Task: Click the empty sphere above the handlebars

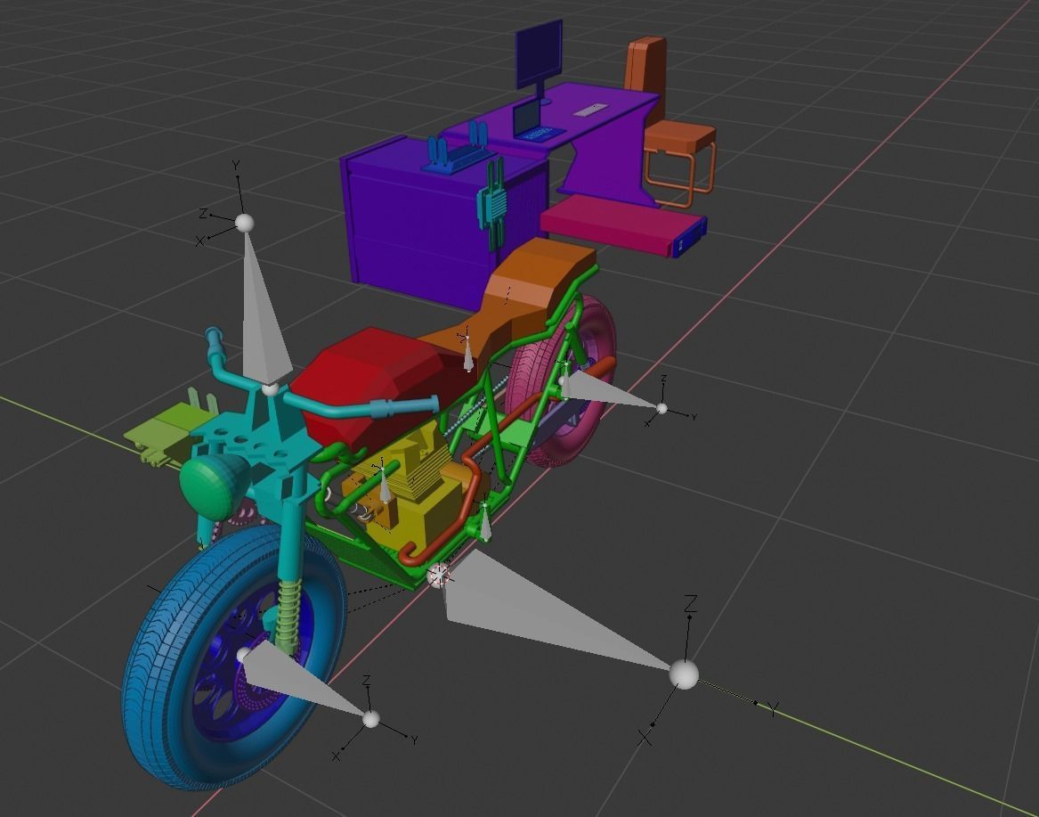Action: (245, 223)
